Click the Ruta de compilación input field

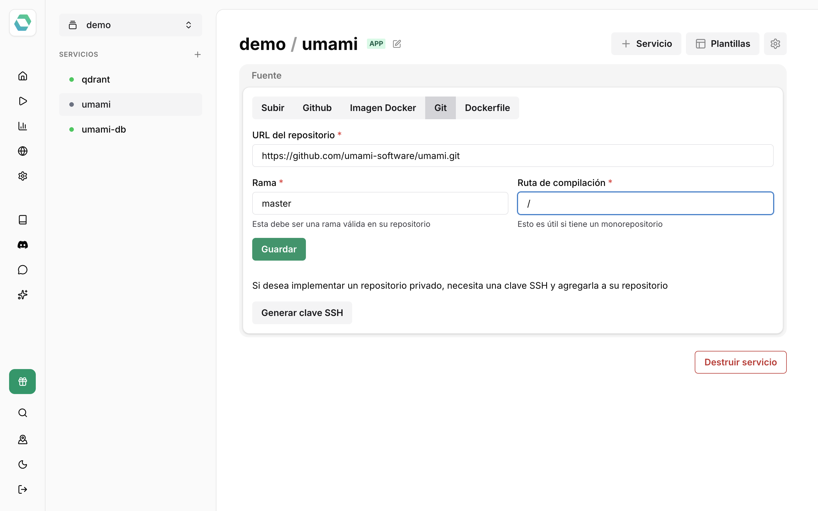645,204
